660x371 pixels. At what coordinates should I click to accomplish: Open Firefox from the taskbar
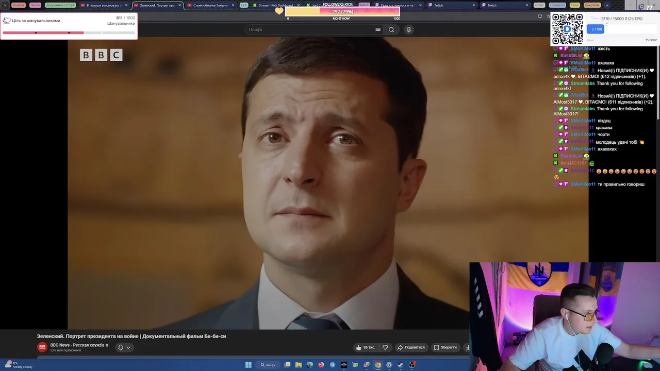pyautogui.click(x=321, y=365)
